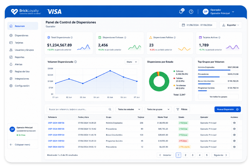Viewport: 252px width, 168px height.
Task: Click info icon next to Total Dispersionado
Action: (72, 37)
